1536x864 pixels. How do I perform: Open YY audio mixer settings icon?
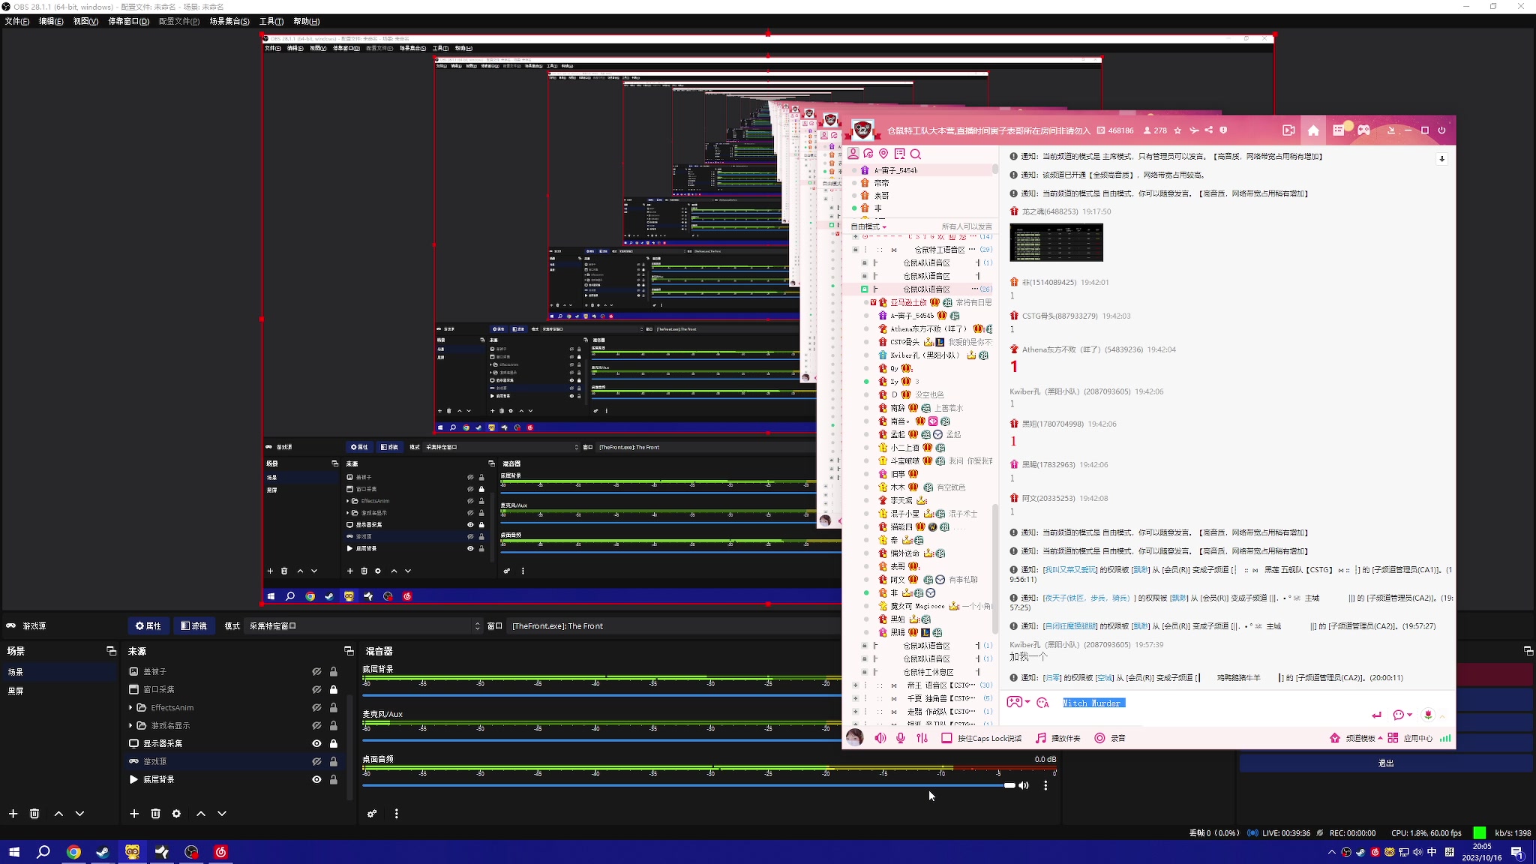click(922, 738)
